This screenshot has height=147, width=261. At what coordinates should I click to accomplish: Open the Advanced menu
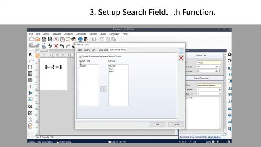(x=82, y=34)
